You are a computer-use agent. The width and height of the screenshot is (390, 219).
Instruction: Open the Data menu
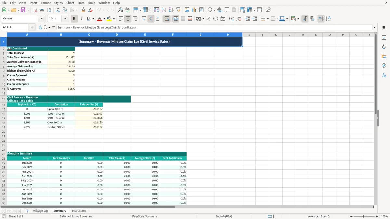[x=81, y=3]
